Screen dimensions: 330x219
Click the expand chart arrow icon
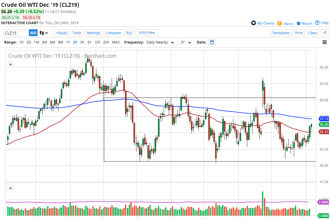[325, 33]
